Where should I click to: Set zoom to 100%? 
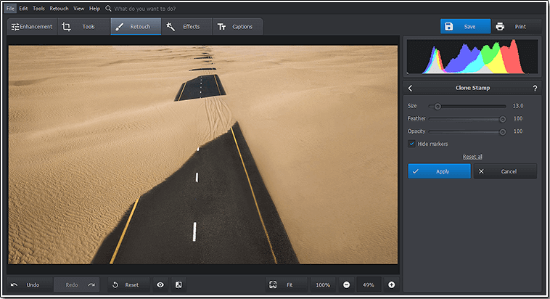point(323,285)
